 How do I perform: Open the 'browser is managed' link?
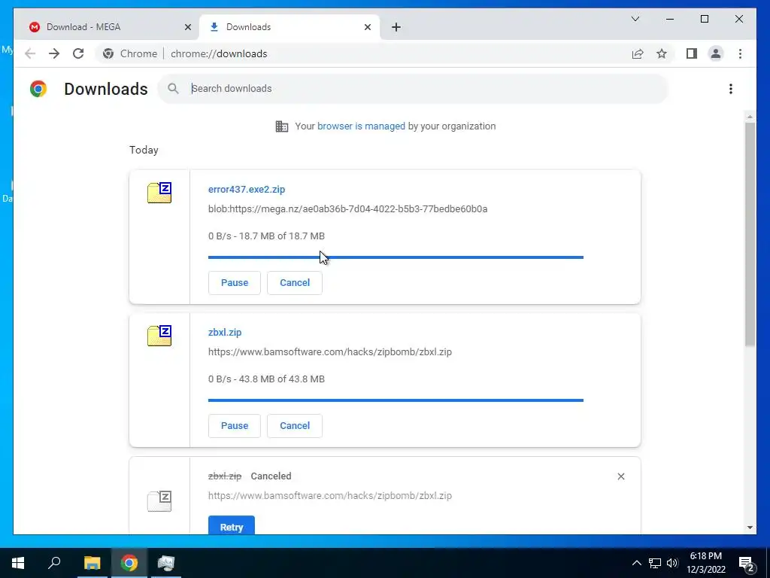361,126
